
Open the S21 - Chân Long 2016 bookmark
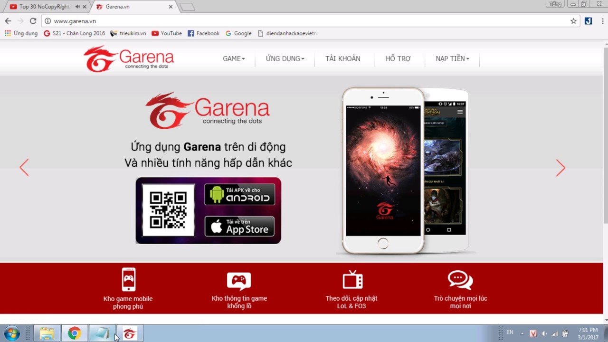tap(74, 33)
